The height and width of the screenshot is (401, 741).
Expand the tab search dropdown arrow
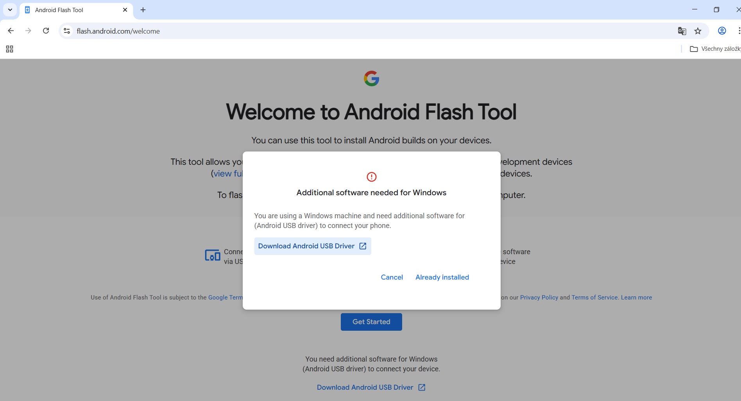pyautogui.click(x=10, y=10)
